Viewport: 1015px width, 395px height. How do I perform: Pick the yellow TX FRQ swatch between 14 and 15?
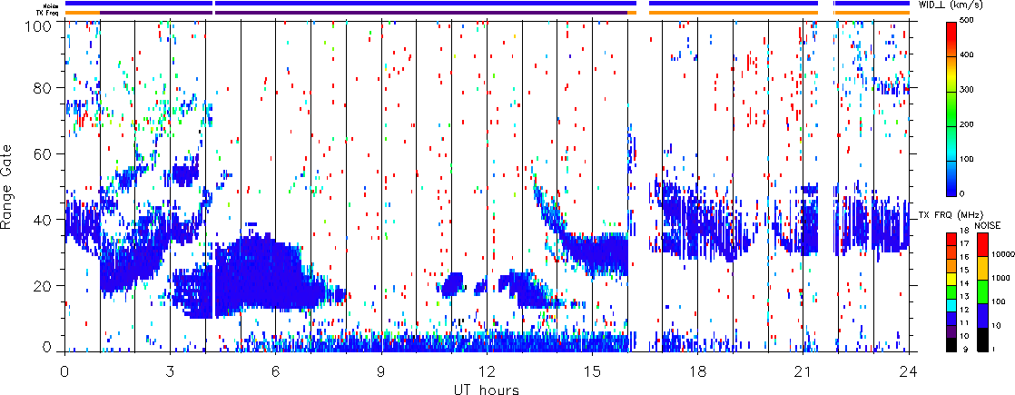951,279
